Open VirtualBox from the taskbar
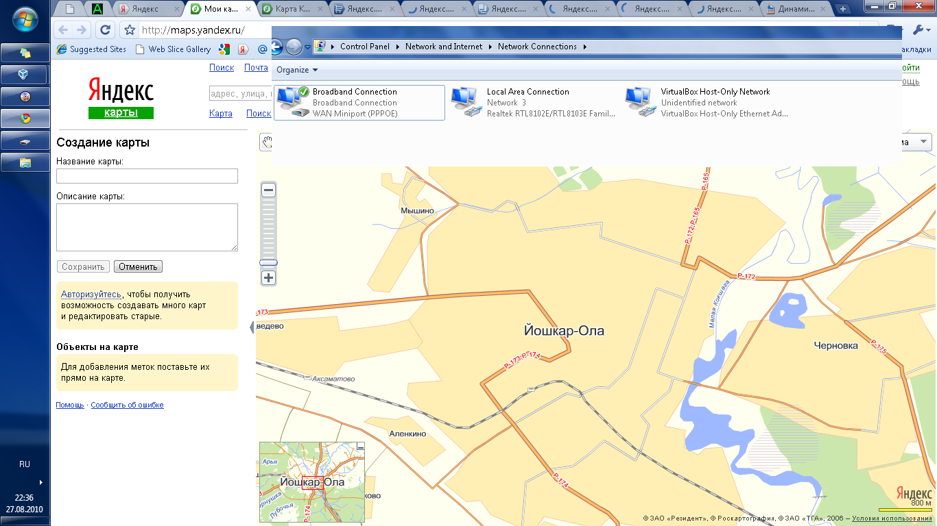 [x=25, y=74]
